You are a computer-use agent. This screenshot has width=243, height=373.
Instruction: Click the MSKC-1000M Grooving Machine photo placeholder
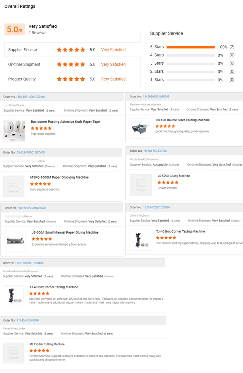(14, 186)
